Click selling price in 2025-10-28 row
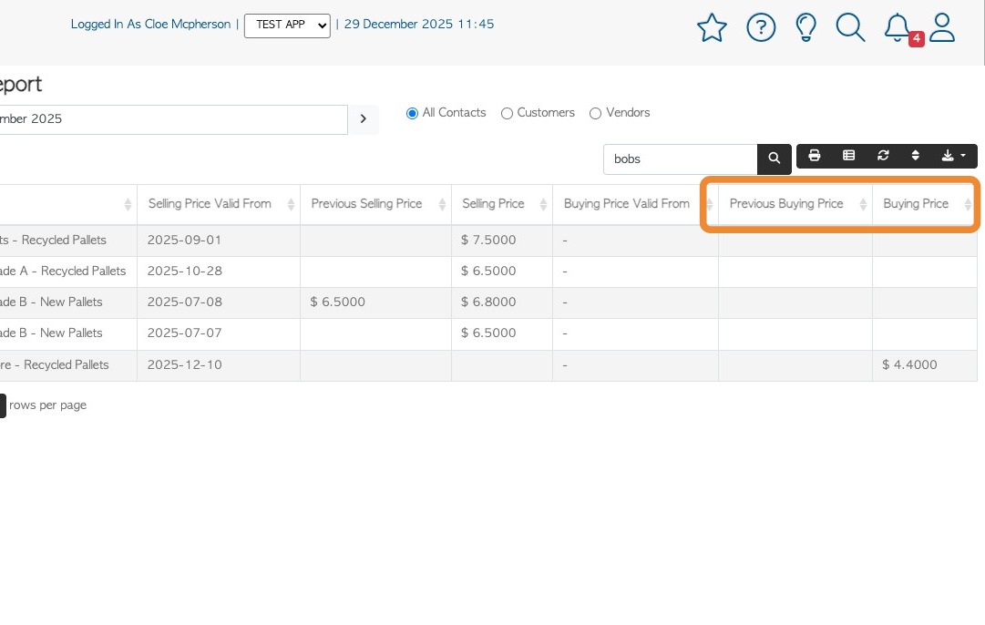 (488, 272)
